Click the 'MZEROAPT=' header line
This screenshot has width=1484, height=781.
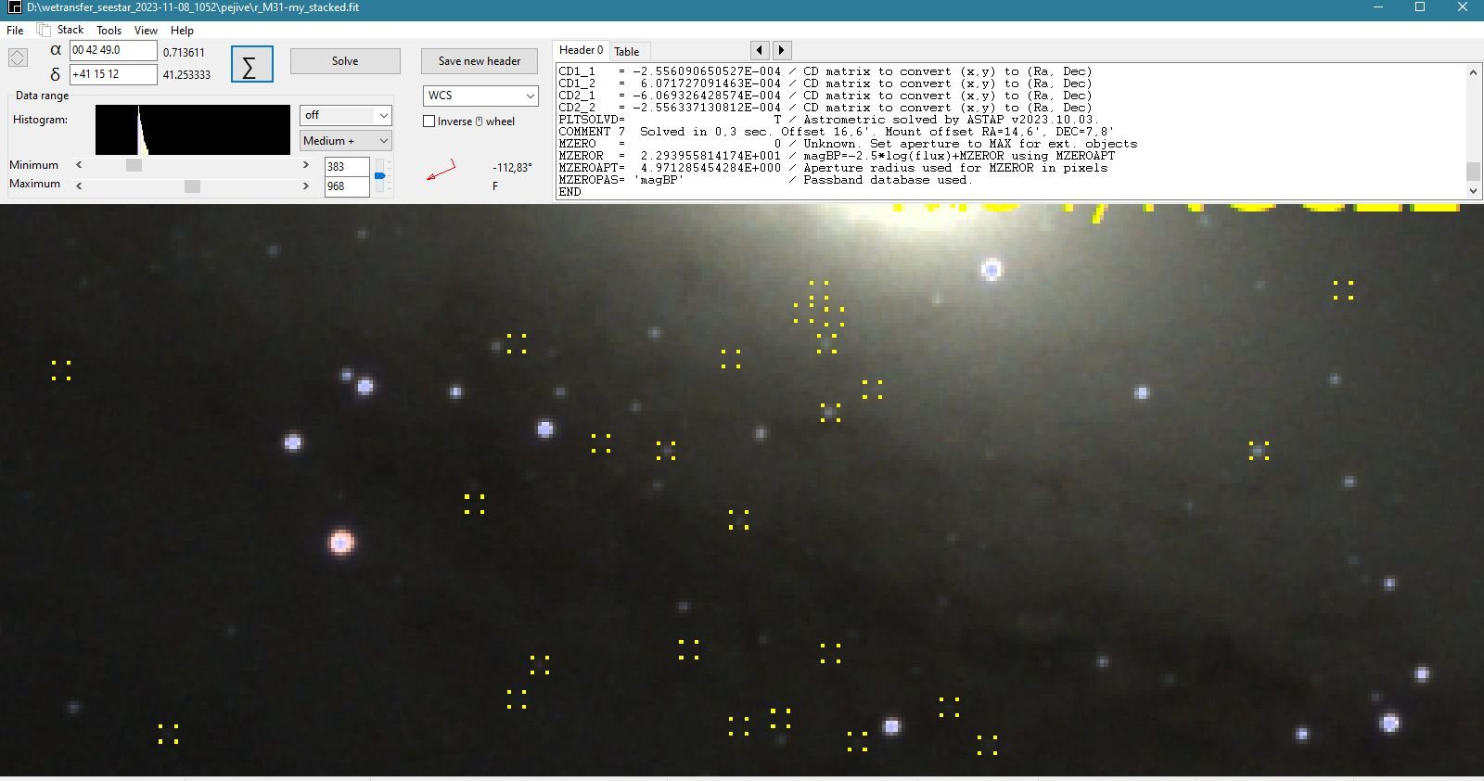(x=833, y=168)
